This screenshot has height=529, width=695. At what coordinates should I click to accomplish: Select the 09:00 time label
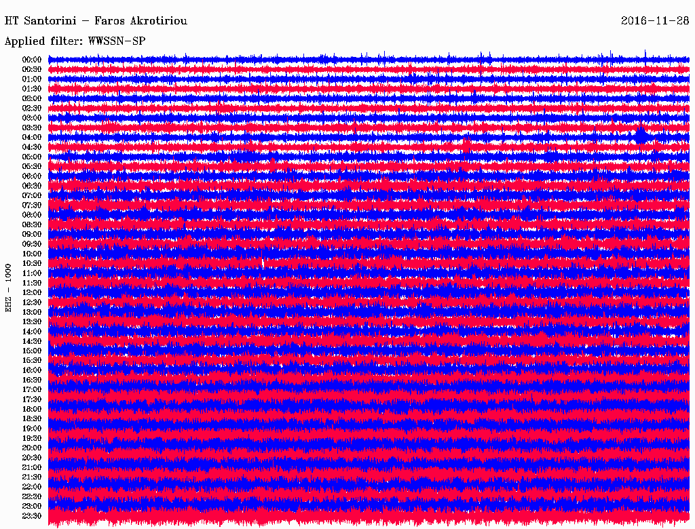coord(31,235)
